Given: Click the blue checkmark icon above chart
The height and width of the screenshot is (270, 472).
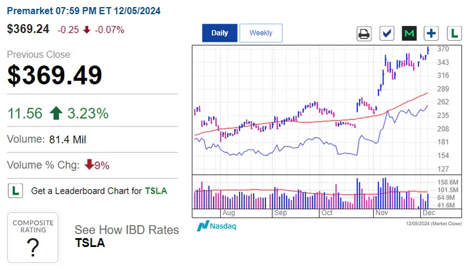Looking at the screenshot, I should (x=387, y=34).
